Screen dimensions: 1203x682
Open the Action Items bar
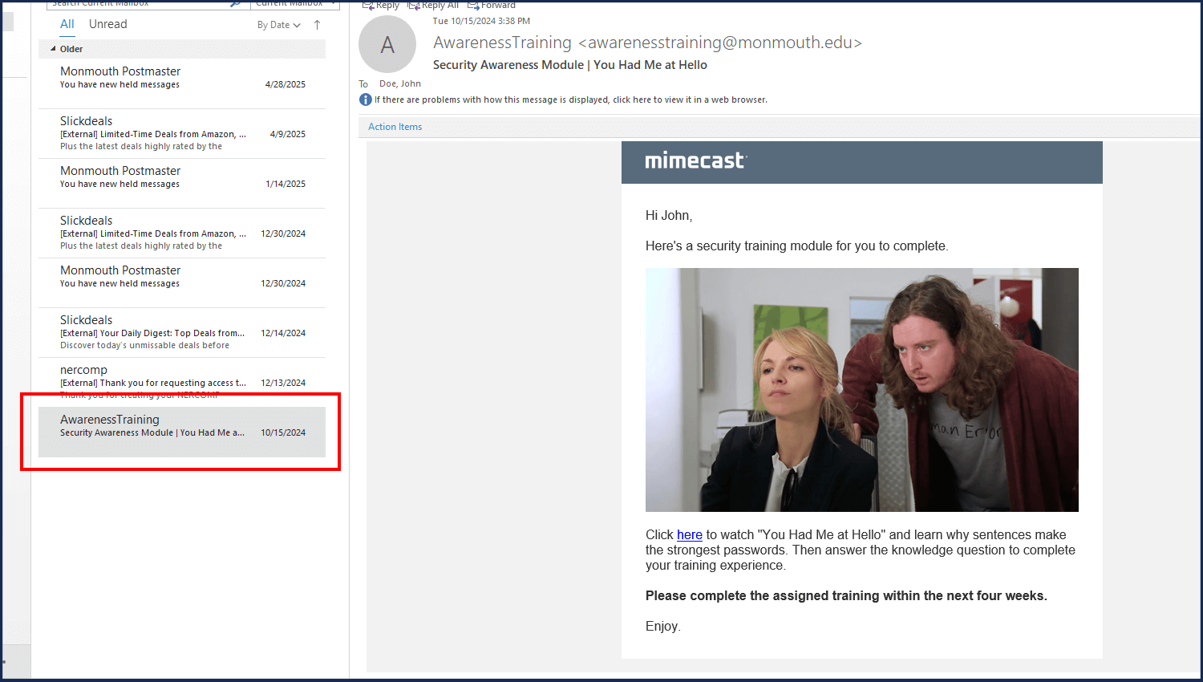click(x=395, y=127)
